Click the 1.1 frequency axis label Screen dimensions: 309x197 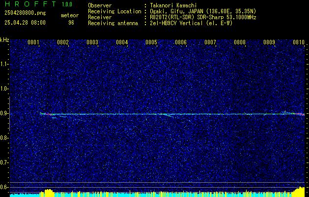point(4,64)
